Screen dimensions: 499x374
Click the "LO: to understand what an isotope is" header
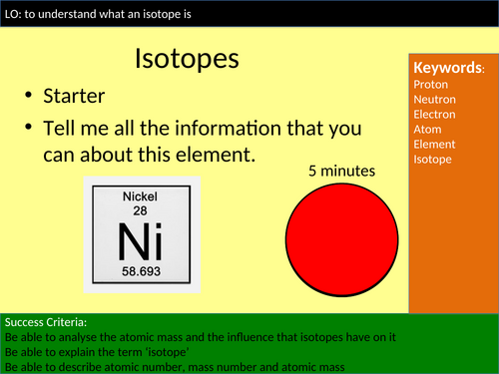point(98,14)
